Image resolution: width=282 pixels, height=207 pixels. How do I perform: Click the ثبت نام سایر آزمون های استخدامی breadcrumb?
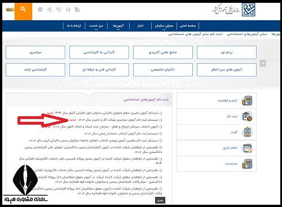click(x=195, y=34)
